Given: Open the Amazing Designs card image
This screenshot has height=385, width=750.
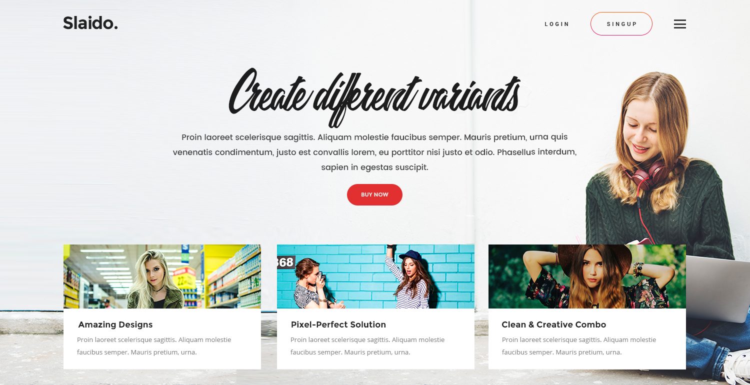Looking at the screenshot, I should pos(162,276).
